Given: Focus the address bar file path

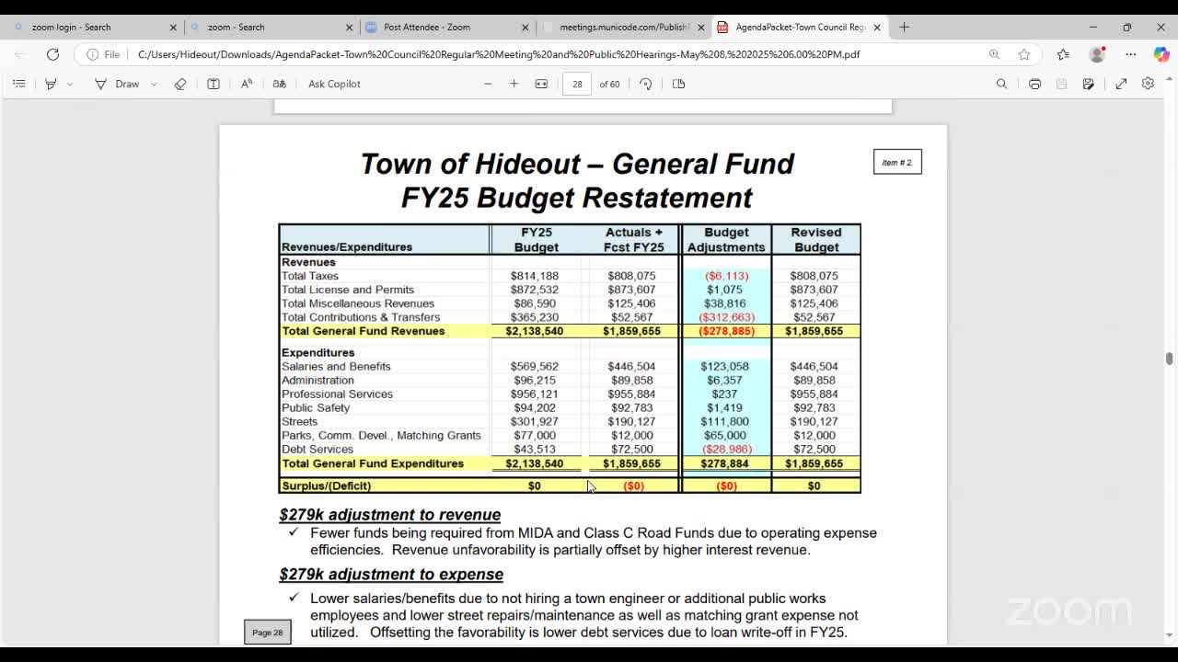Looking at the screenshot, I should click(x=499, y=54).
